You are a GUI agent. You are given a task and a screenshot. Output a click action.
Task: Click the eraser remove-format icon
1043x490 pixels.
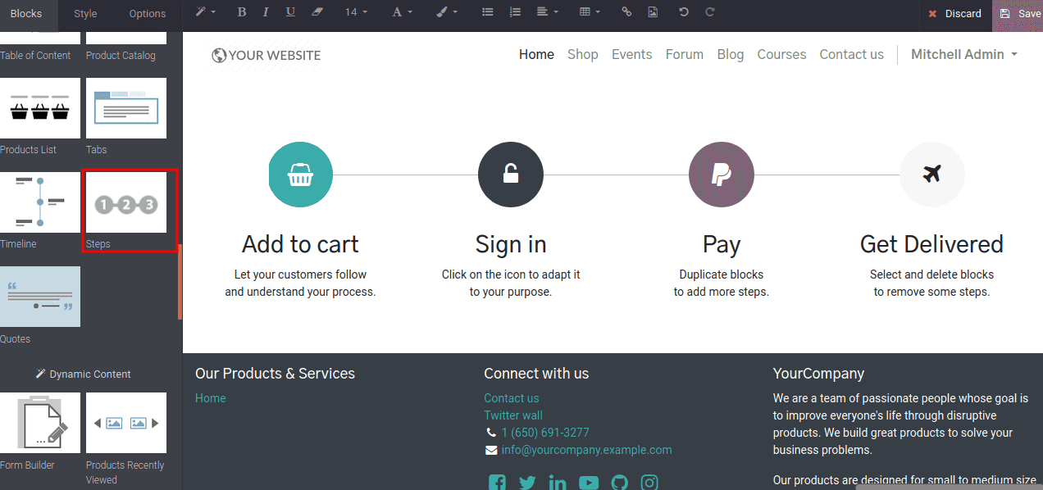pyautogui.click(x=317, y=12)
